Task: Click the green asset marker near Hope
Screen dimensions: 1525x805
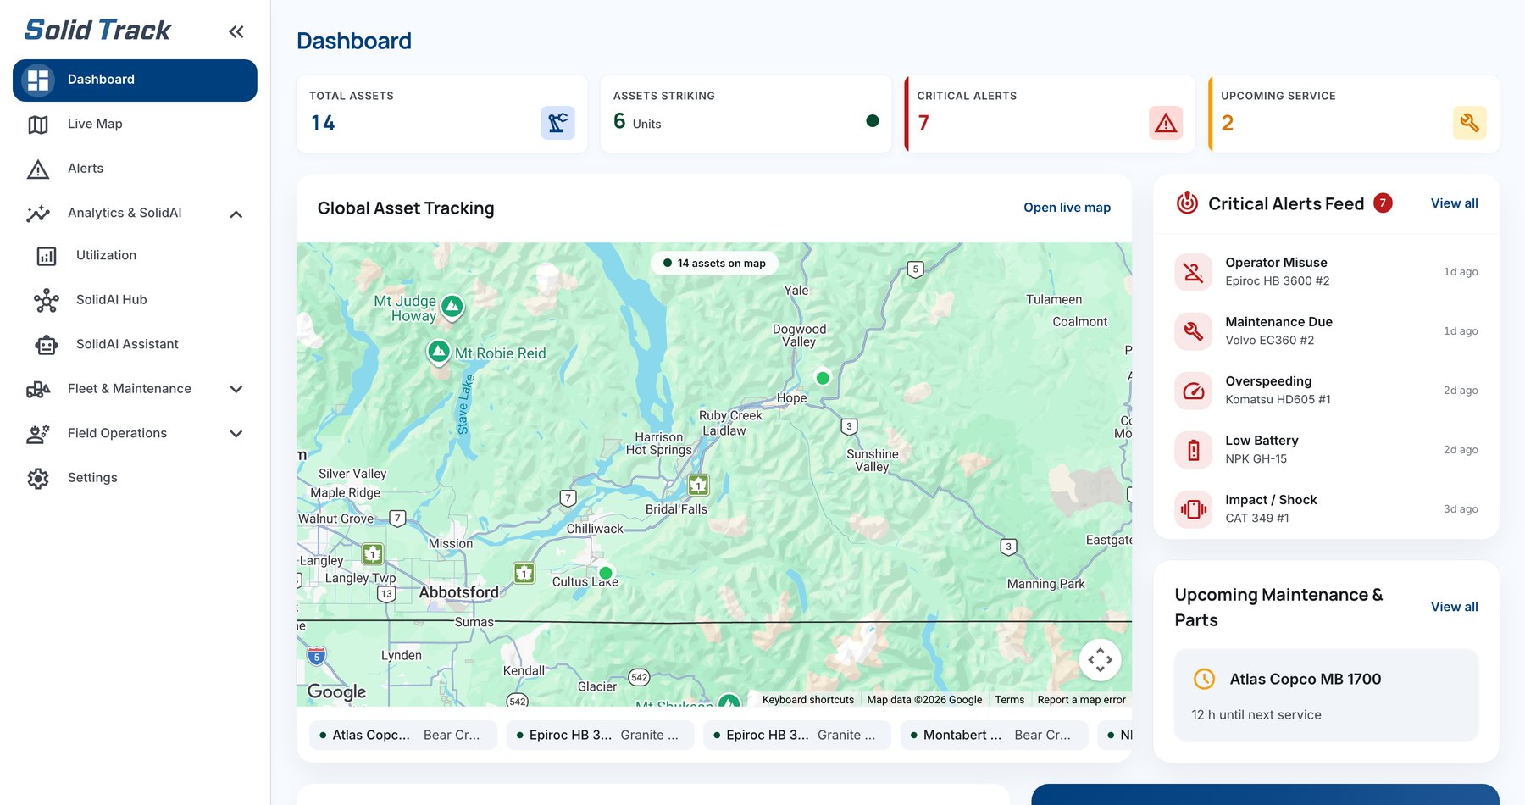Action: click(823, 378)
